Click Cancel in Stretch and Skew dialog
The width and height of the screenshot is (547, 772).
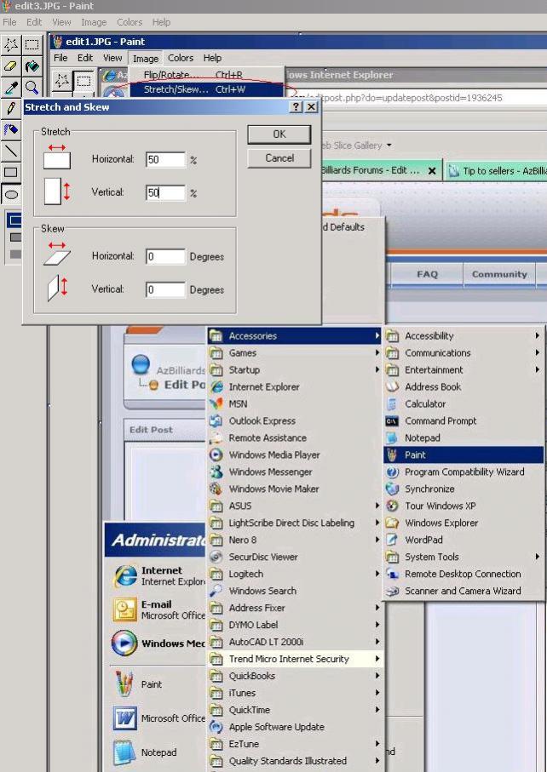[x=279, y=158]
